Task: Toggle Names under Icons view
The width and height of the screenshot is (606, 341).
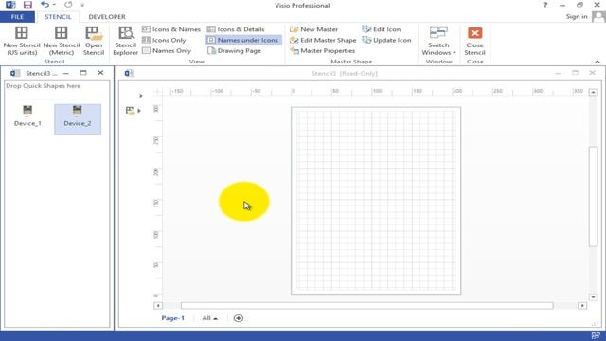Action: click(x=243, y=40)
